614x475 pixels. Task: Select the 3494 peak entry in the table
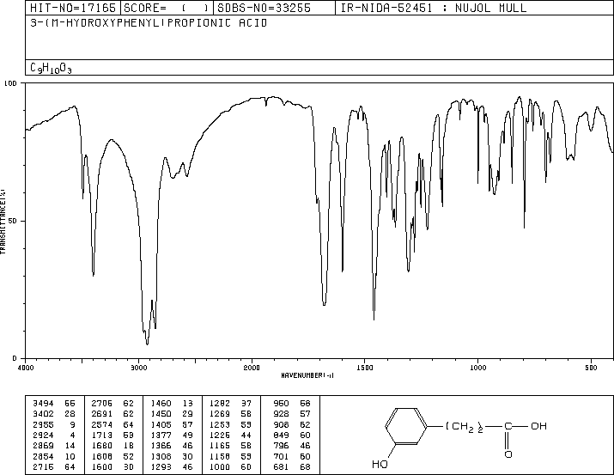[x=54, y=404]
